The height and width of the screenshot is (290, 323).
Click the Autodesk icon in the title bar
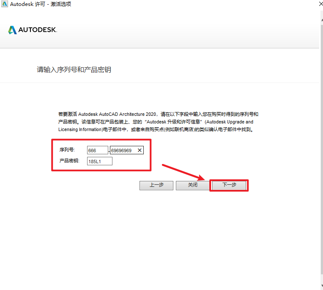coord(5,4)
